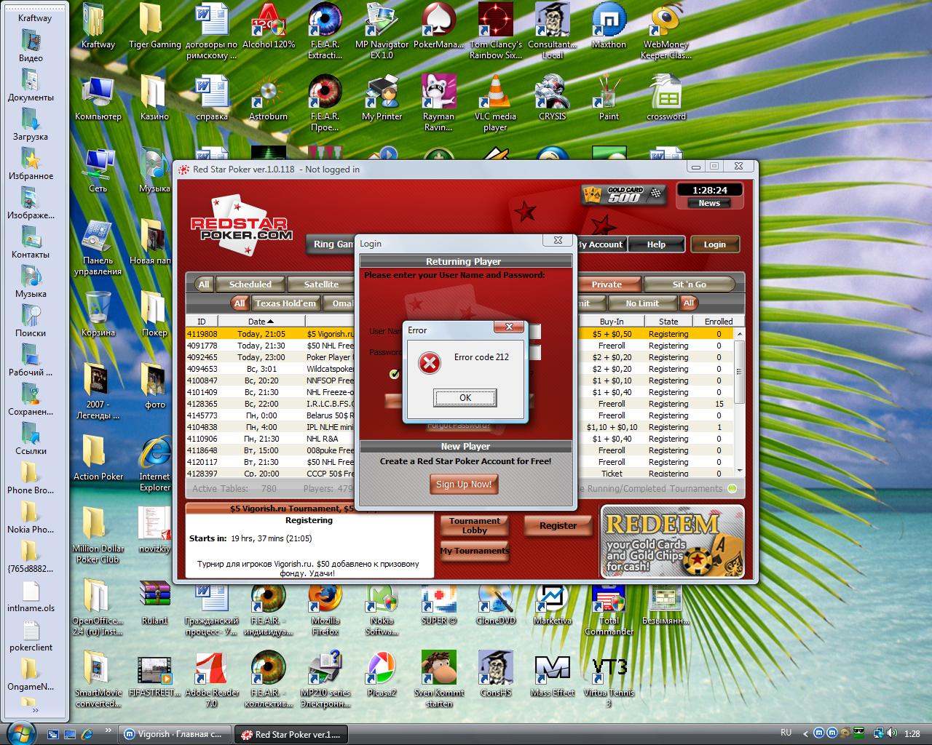Open the Tournament Lobby

pos(474,525)
